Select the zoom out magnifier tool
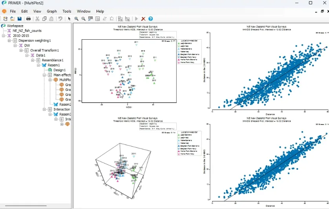Image resolution: width=329 pixels, height=209 pixels. pos(83,19)
